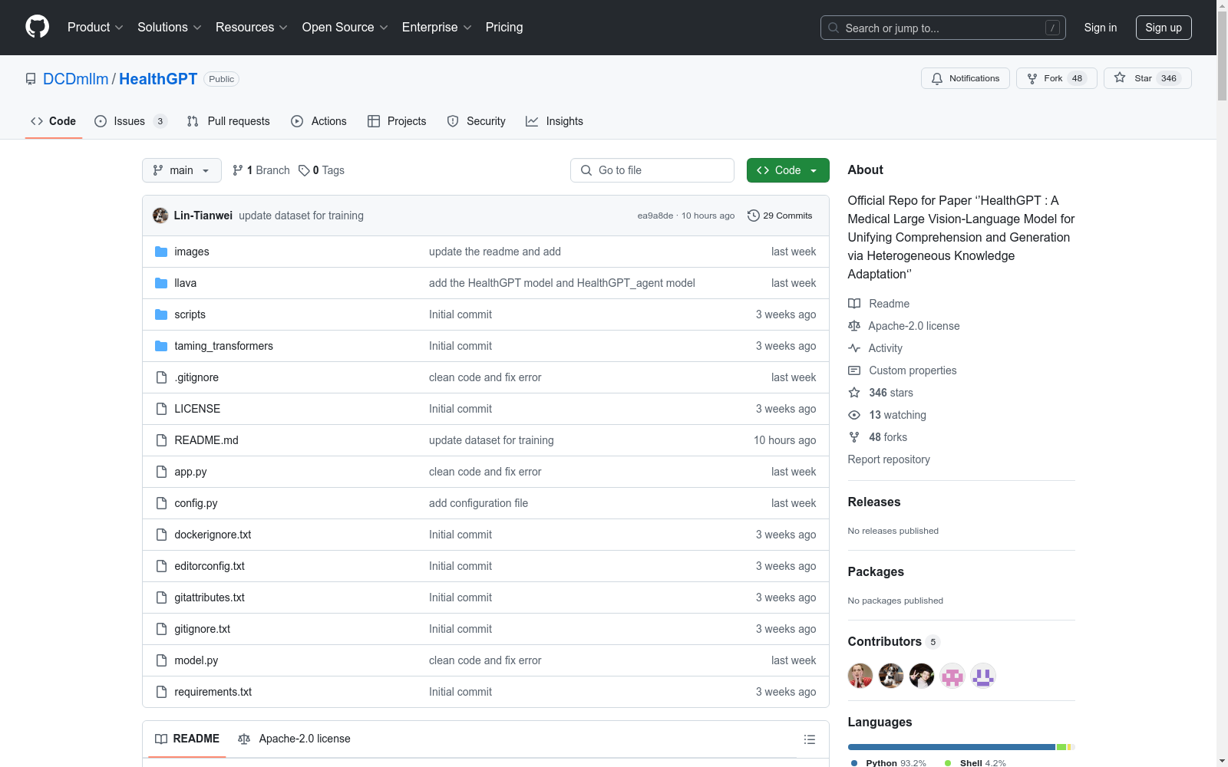Open the requirements.txt file
This screenshot has width=1228, height=767.
(x=213, y=692)
